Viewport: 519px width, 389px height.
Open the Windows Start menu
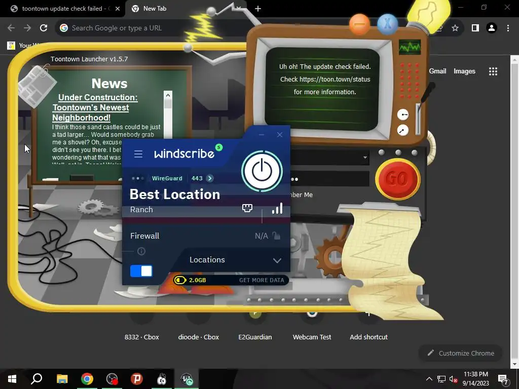tap(12, 379)
